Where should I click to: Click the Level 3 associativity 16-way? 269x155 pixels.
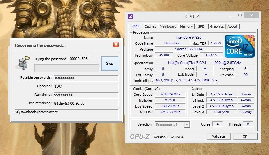[246, 112]
